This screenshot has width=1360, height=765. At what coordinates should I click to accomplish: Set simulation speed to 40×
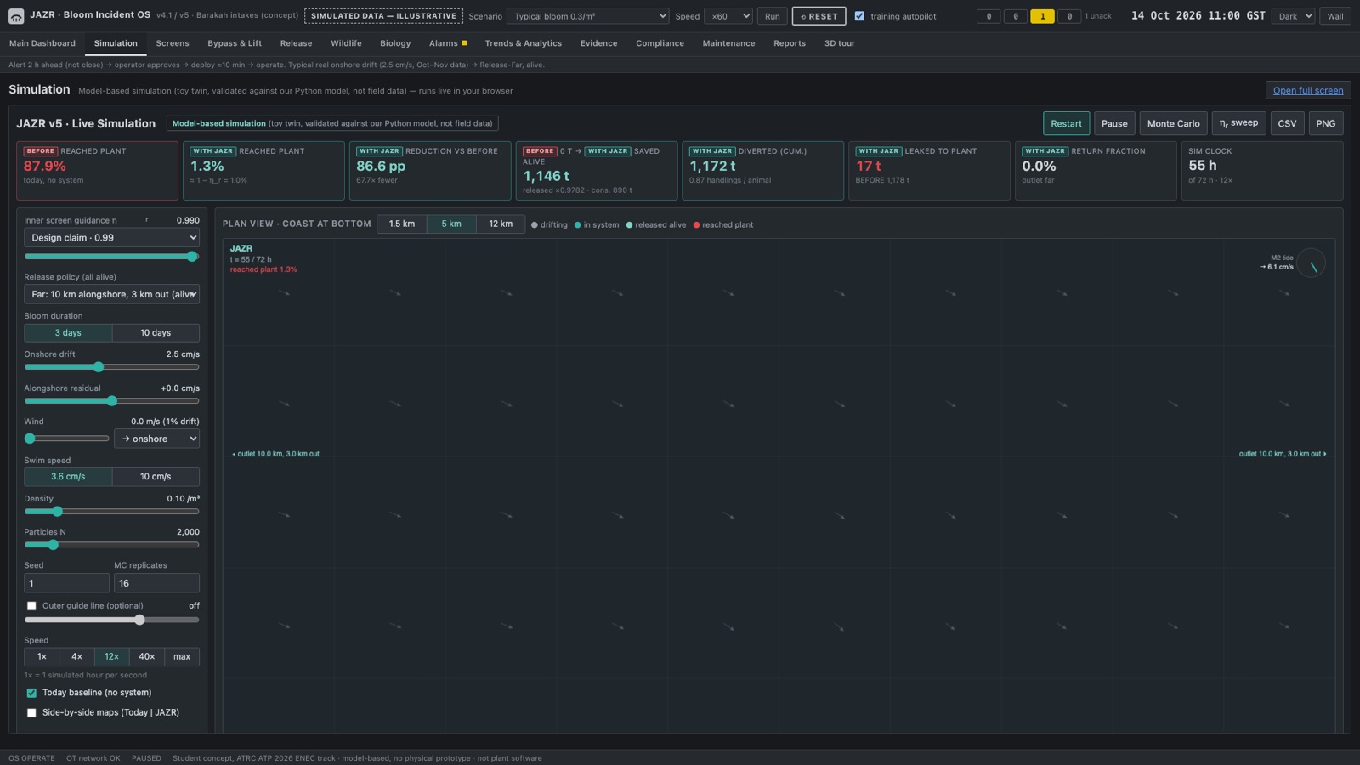point(146,657)
